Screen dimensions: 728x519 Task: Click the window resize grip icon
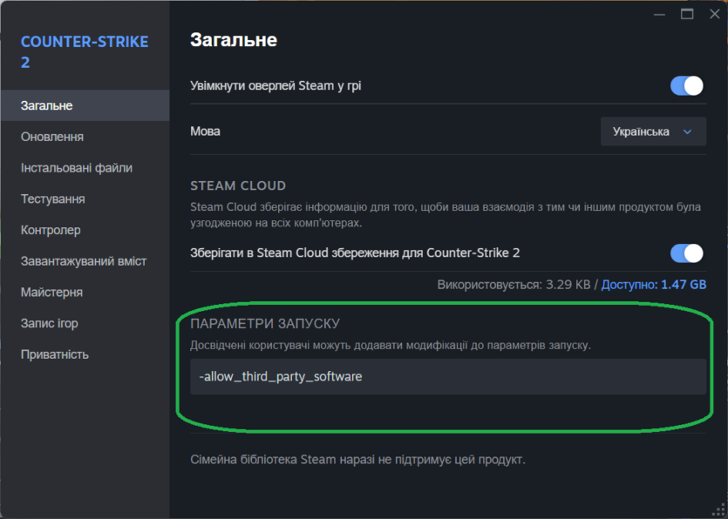(x=718, y=509)
